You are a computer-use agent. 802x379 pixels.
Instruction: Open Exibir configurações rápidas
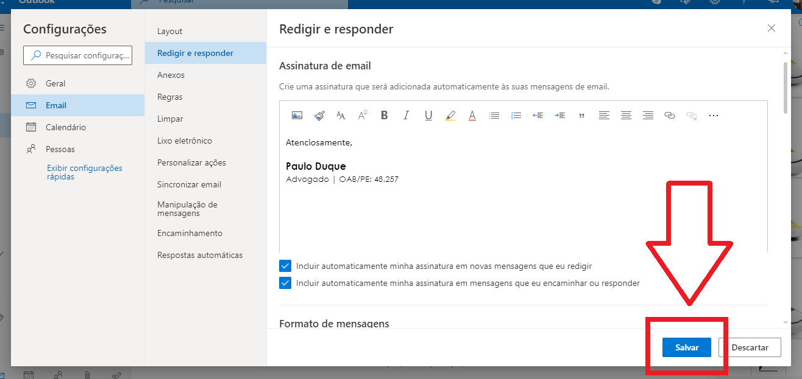[x=83, y=172]
